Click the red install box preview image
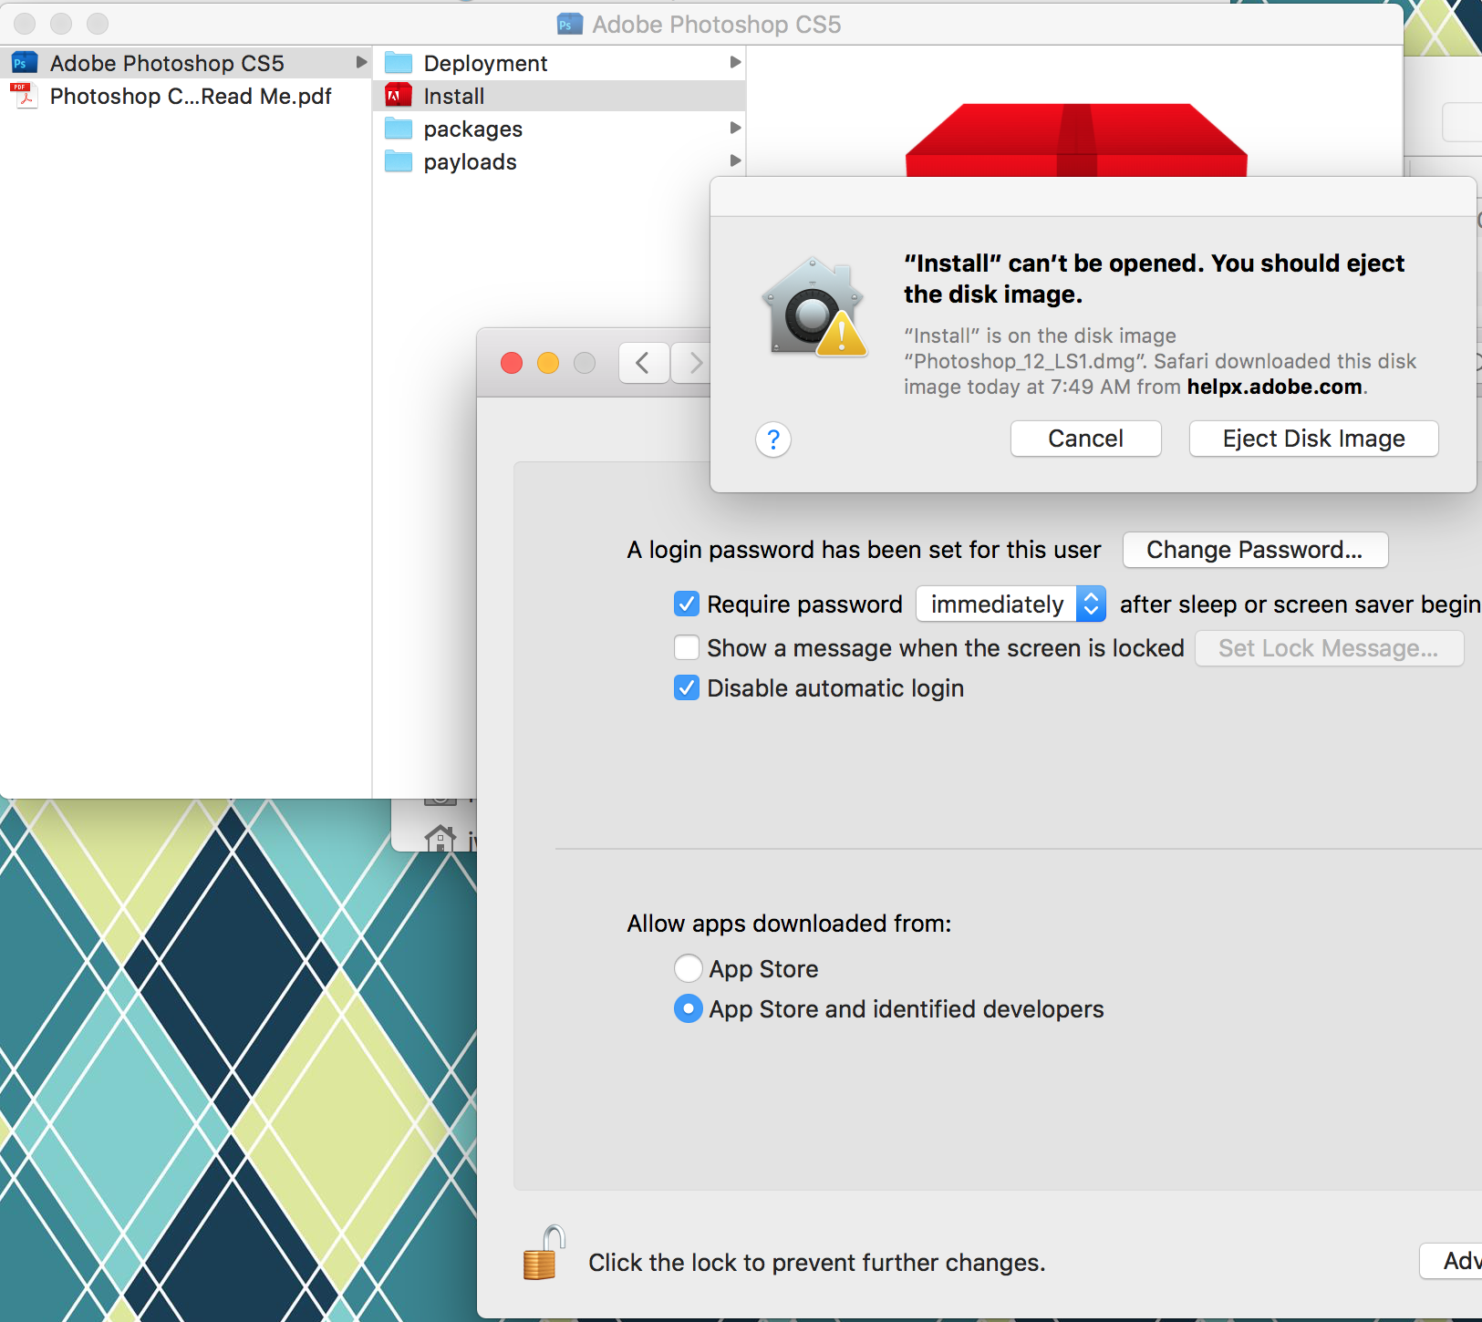This screenshot has height=1322, width=1482. click(x=1076, y=139)
